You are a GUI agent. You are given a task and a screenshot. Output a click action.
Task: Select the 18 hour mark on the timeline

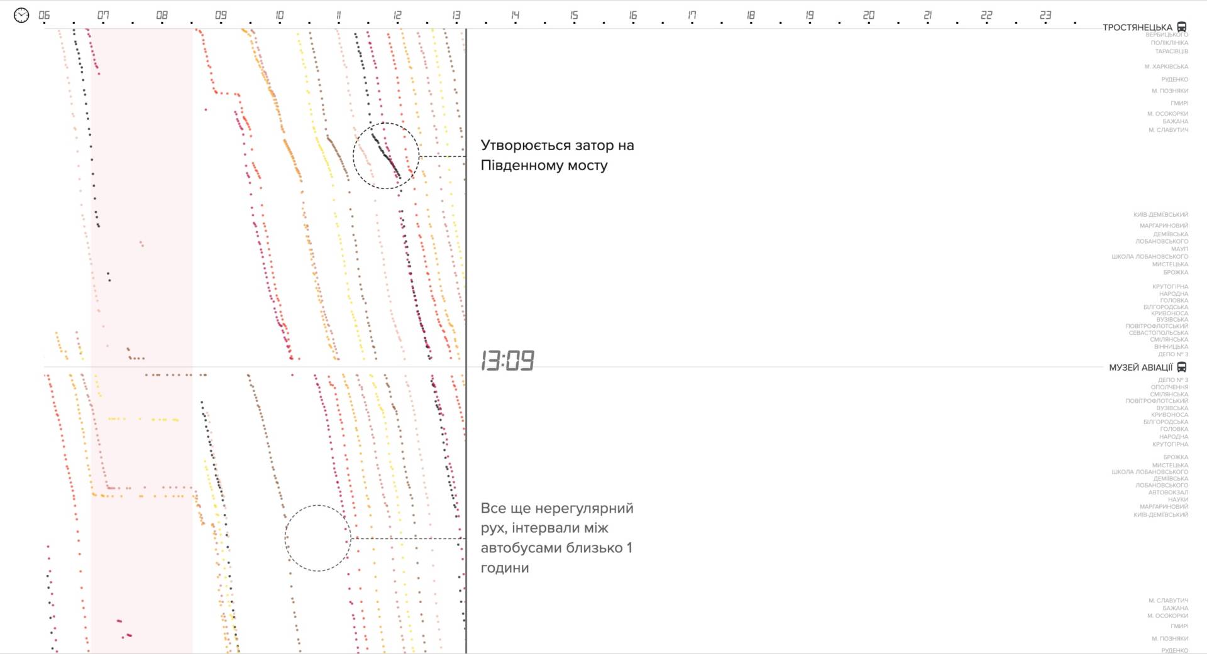751,15
